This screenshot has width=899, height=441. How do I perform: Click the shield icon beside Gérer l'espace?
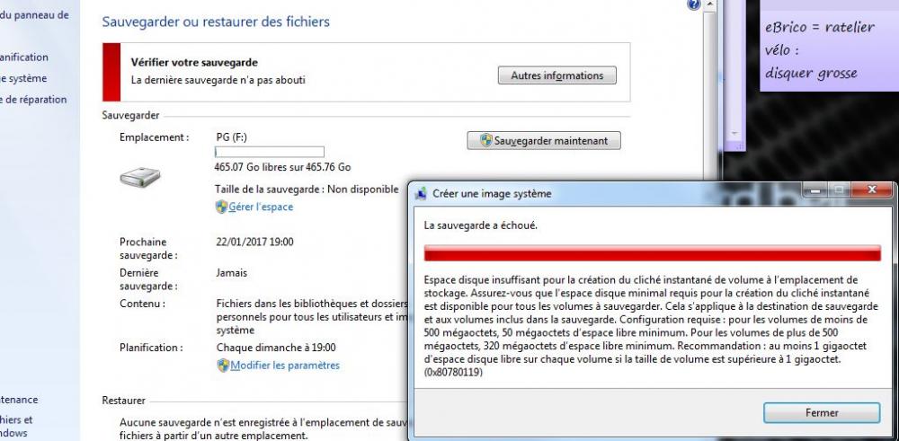[x=221, y=207]
